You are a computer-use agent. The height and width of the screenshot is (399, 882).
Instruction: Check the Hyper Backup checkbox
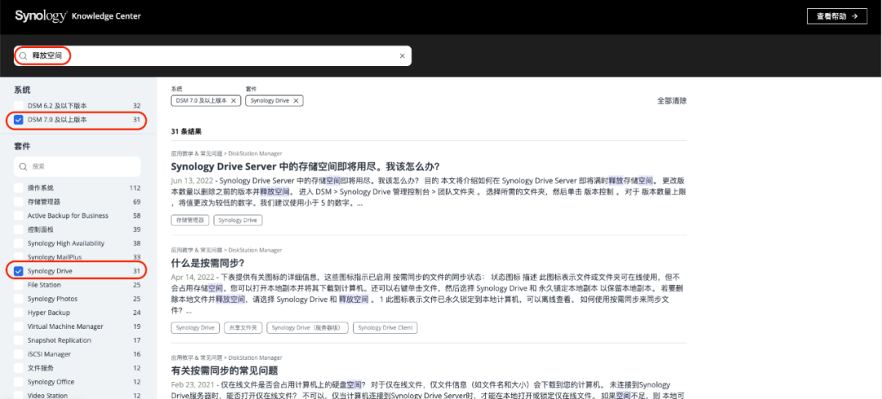pos(19,313)
